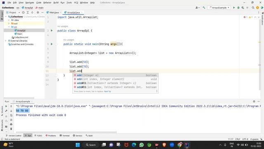Click Next Tip link in completion popup
264x149 pixels.
[107, 91]
